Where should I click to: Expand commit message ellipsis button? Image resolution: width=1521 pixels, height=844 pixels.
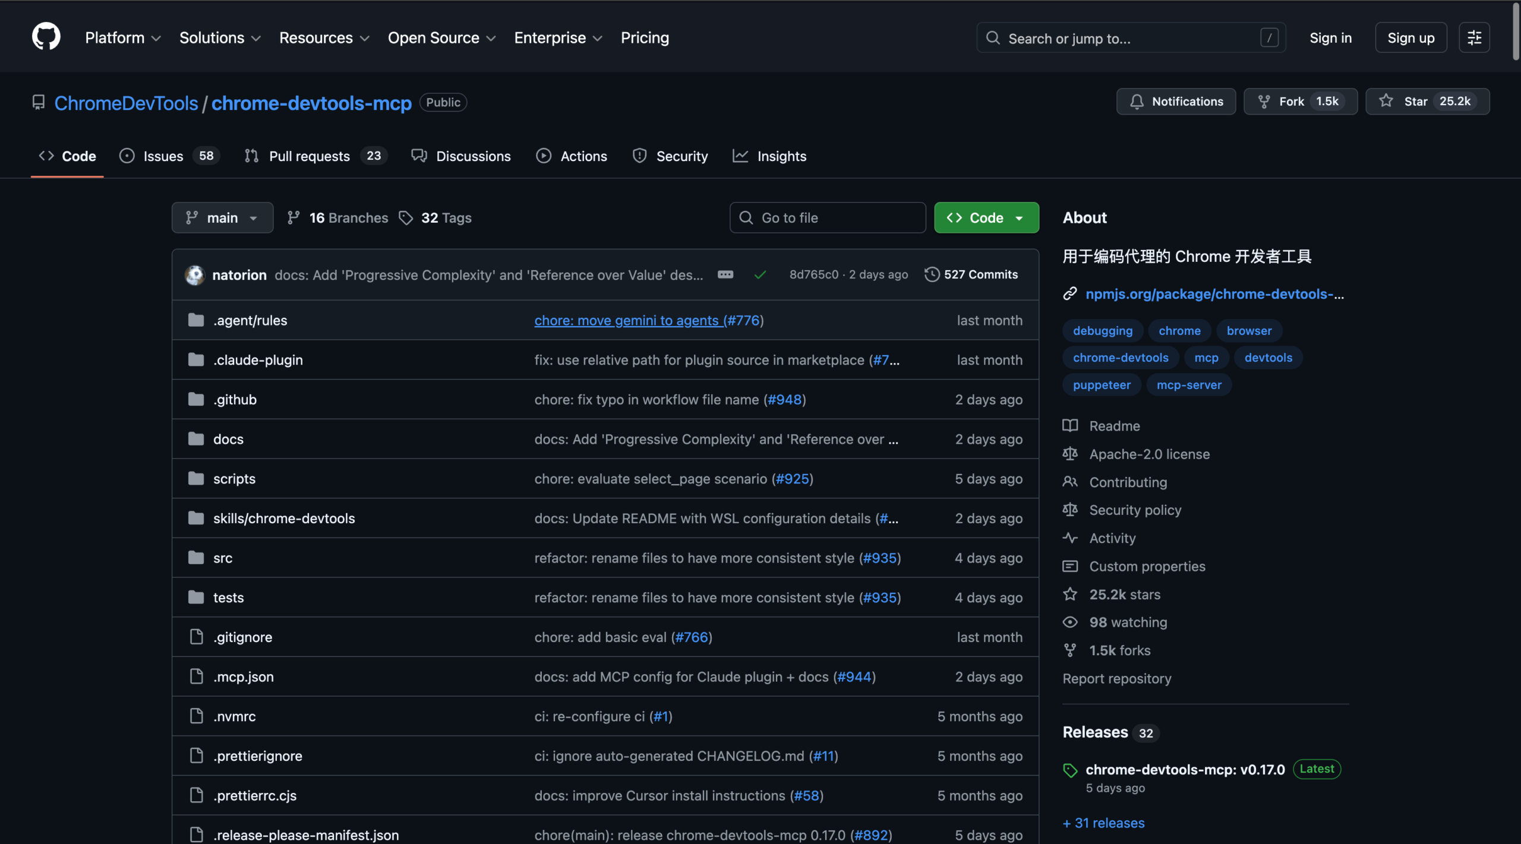(725, 274)
